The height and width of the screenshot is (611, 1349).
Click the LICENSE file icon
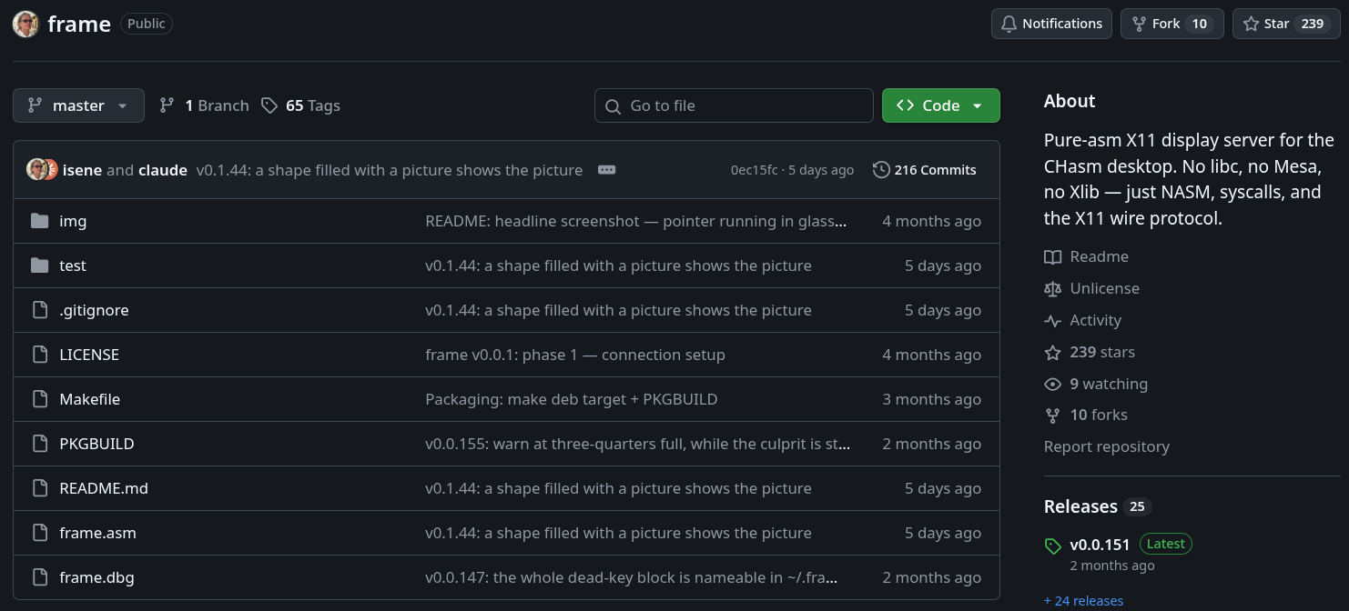39,355
